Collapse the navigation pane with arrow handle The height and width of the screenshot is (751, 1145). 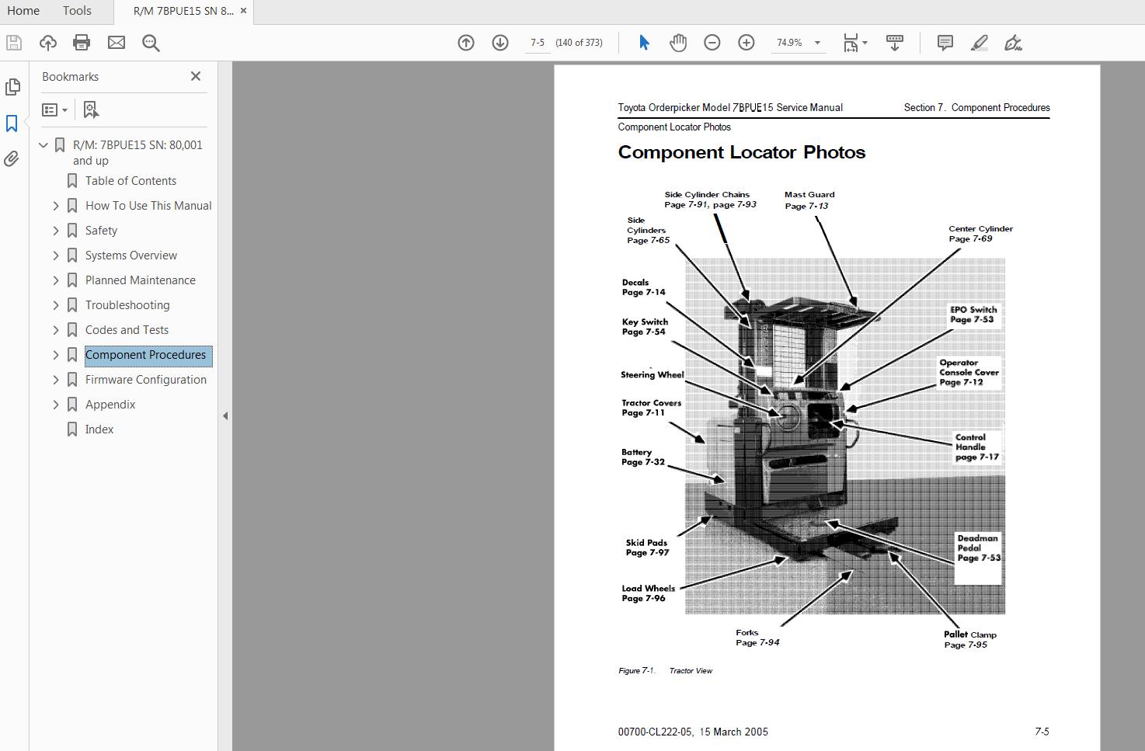tap(225, 415)
